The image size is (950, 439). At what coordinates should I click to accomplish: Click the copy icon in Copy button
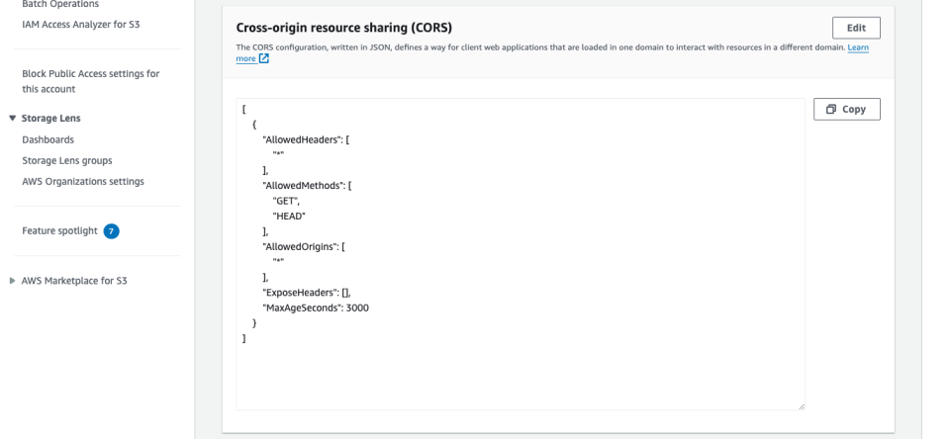click(x=832, y=110)
